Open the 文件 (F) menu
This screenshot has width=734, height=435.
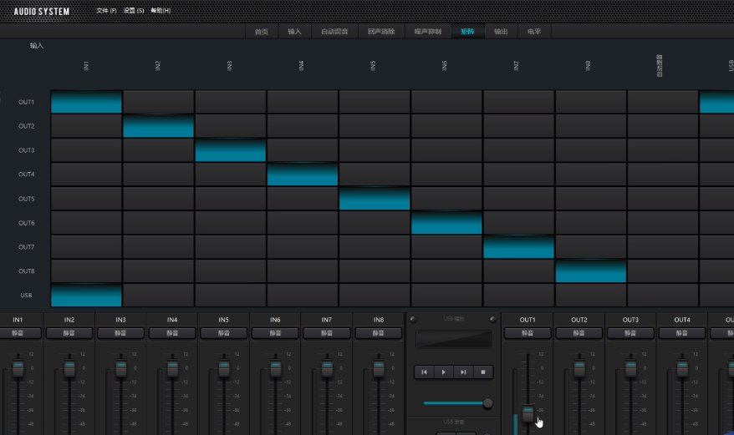click(x=106, y=11)
